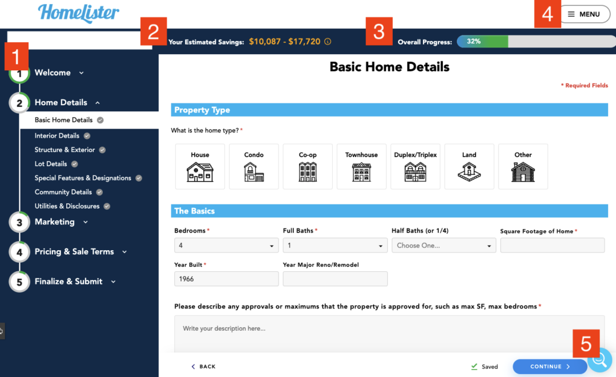Open the Bedrooms dropdown
Viewport: 616px width, 377px height.
coord(226,245)
